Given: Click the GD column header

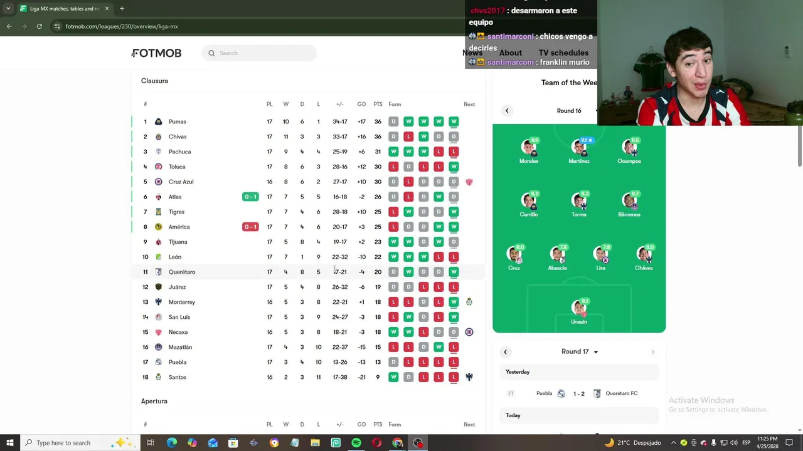Looking at the screenshot, I should [x=361, y=104].
